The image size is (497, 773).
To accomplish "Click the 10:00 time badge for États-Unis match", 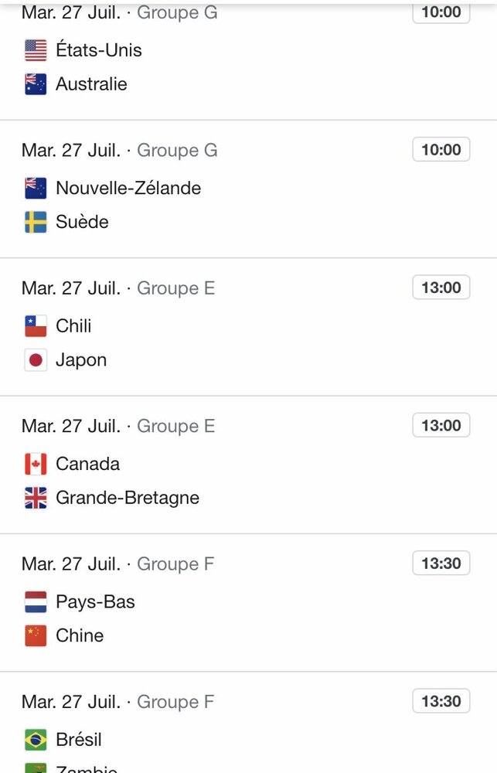I will [441, 12].
